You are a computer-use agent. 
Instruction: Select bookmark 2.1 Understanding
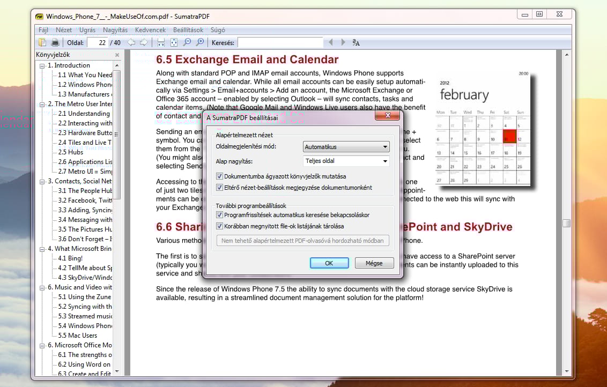tap(84, 114)
